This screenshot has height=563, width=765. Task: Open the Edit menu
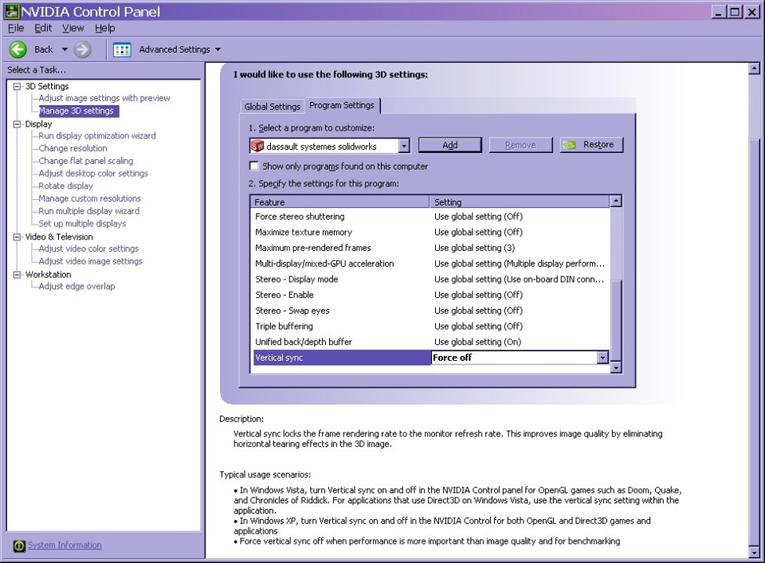(43, 29)
